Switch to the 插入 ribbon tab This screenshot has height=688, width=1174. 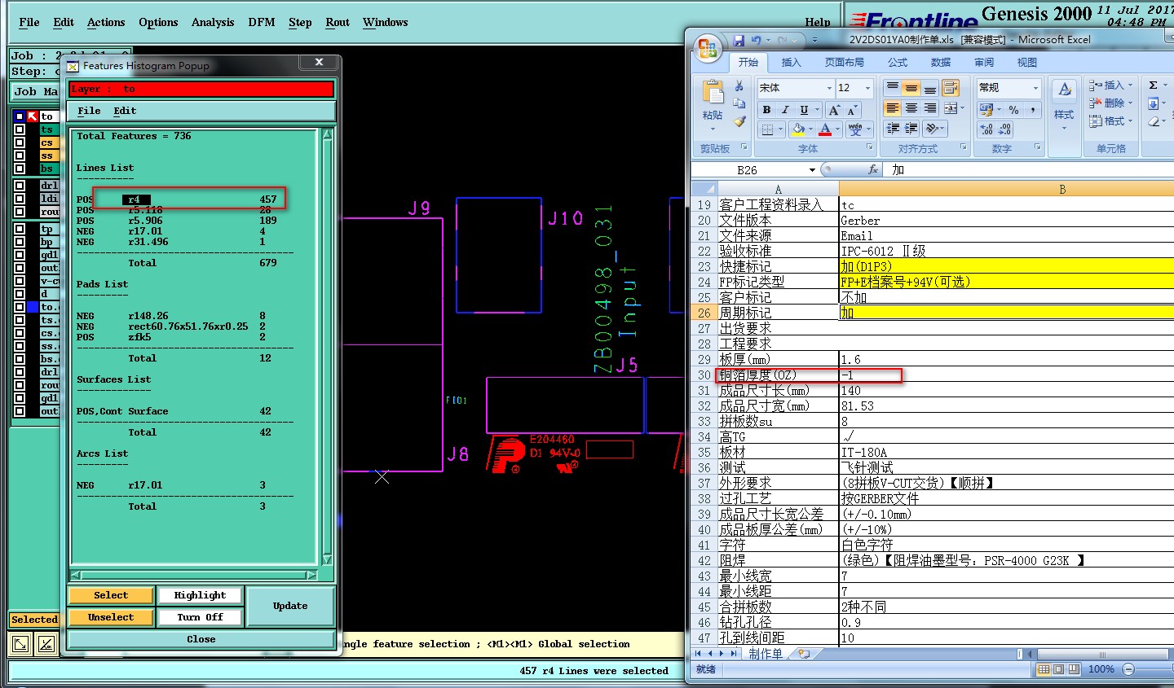point(791,62)
